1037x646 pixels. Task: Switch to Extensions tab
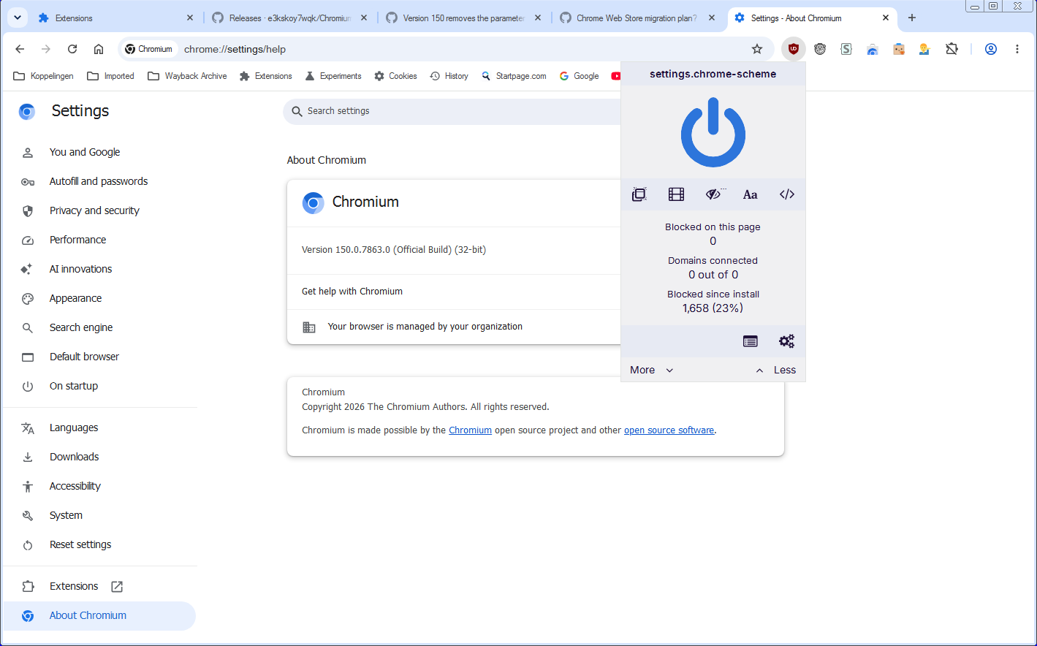[x=115, y=18]
